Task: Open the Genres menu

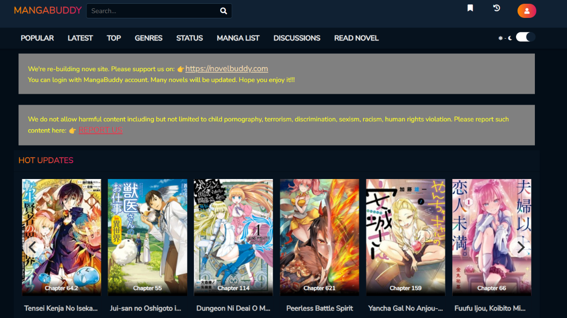Action: pyautogui.click(x=148, y=38)
